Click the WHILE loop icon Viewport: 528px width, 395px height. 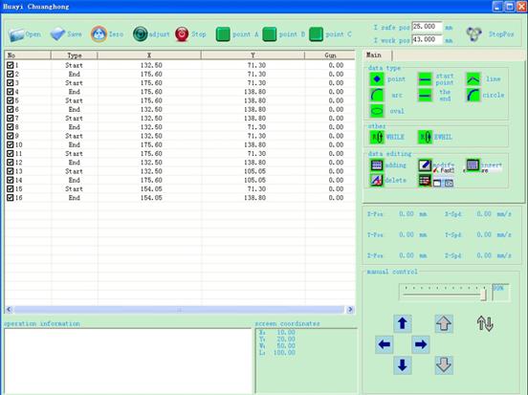(377, 137)
